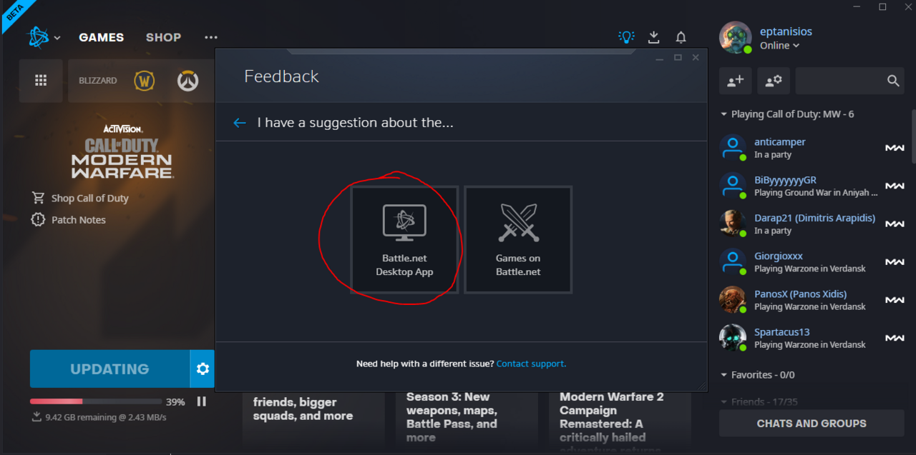Open Patch Notes link
This screenshot has width=916, height=455.
[79, 220]
